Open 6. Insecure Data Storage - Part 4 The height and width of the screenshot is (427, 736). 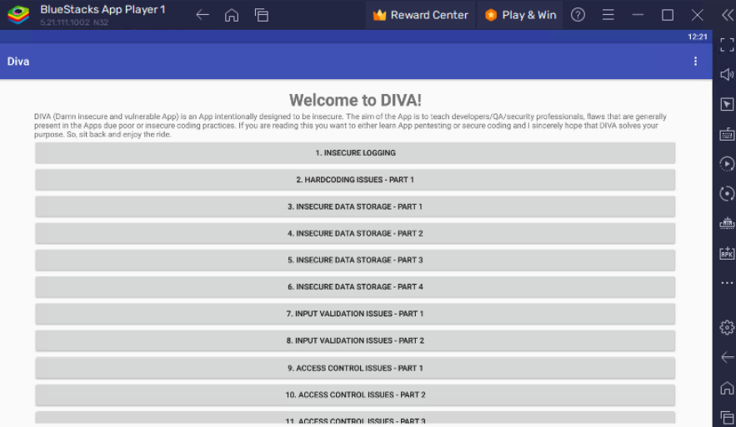355,287
